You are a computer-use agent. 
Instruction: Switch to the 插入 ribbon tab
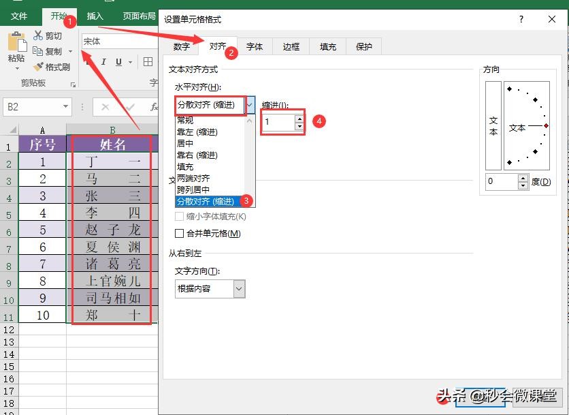[95, 16]
